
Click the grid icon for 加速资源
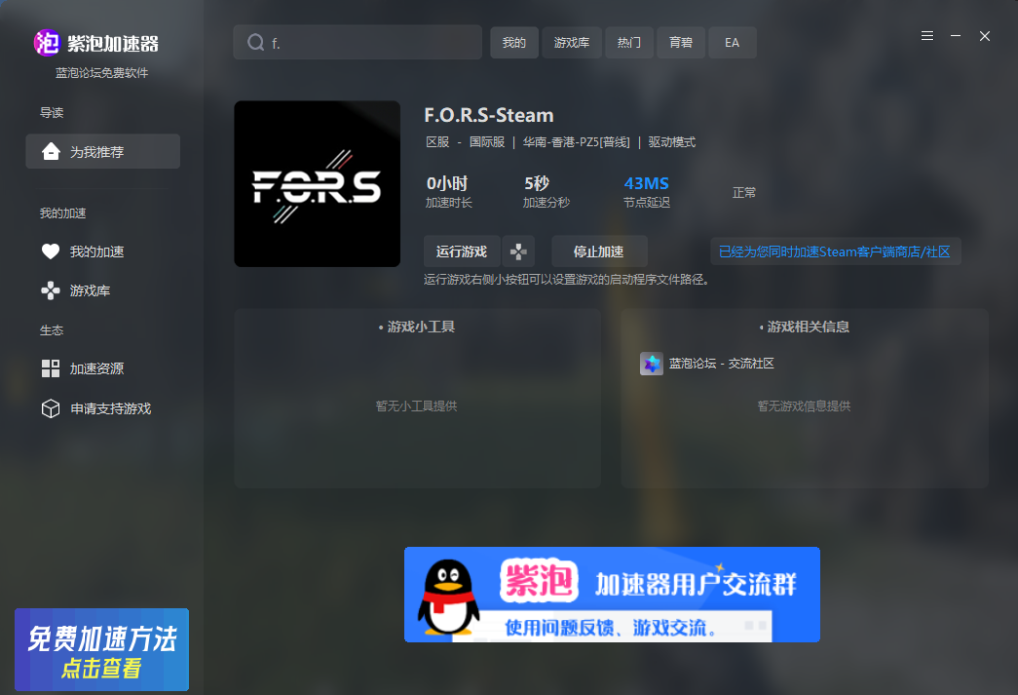pos(50,368)
